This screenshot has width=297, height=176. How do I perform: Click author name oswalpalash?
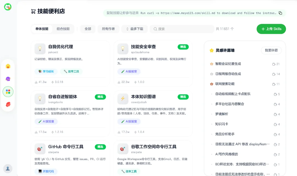(139, 102)
